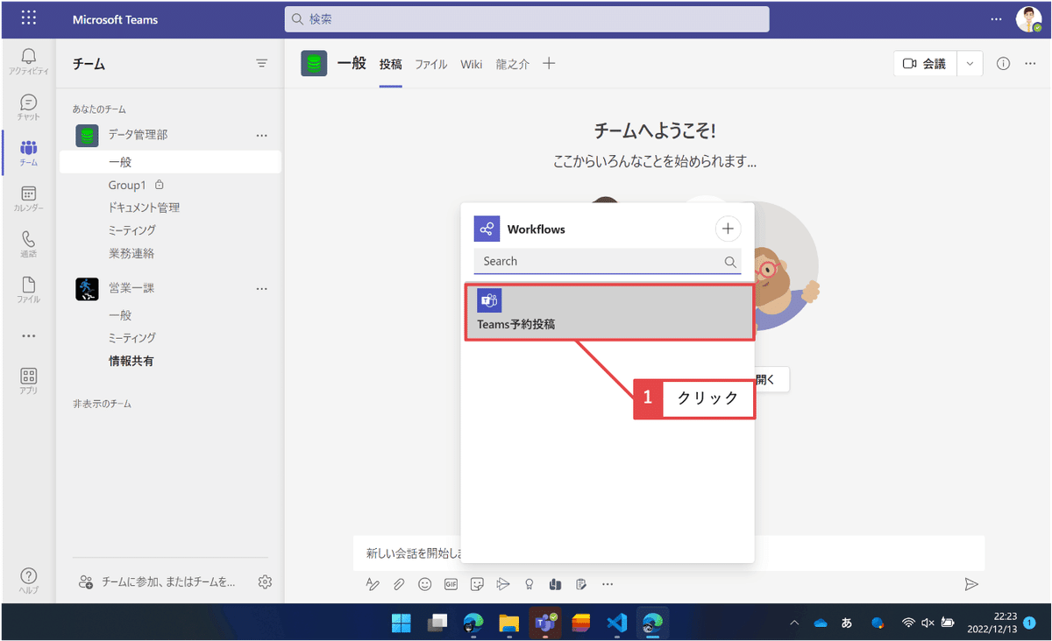Switch to the Wiki tab
Viewport: 1052px width, 641px height.
(472, 64)
